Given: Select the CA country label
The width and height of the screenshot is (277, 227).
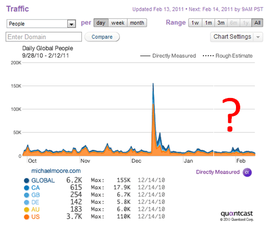Looking at the screenshot, I should coord(36,188).
